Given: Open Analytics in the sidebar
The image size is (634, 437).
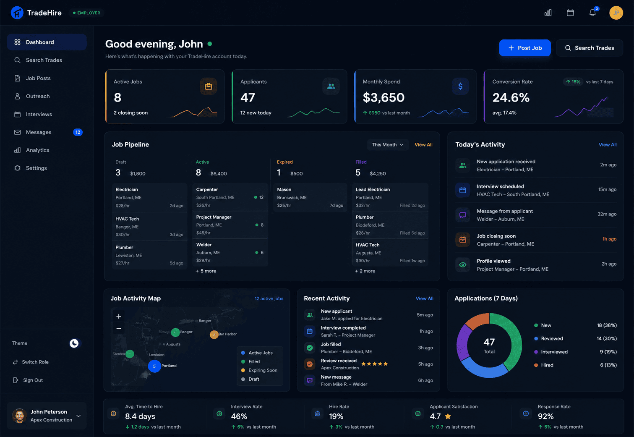Looking at the screenshot, I should pyautogui.click(x=47, y=150).
